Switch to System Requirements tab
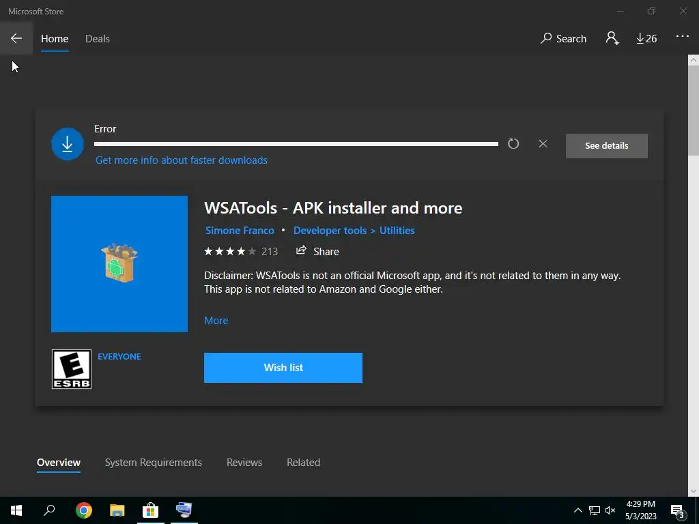 click(153, 463)
